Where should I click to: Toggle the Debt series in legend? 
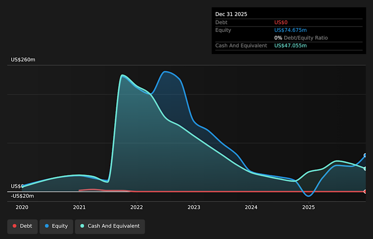coord(22,226)
